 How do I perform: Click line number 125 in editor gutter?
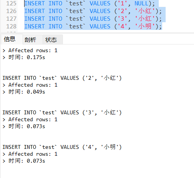[x=11, y=3]
